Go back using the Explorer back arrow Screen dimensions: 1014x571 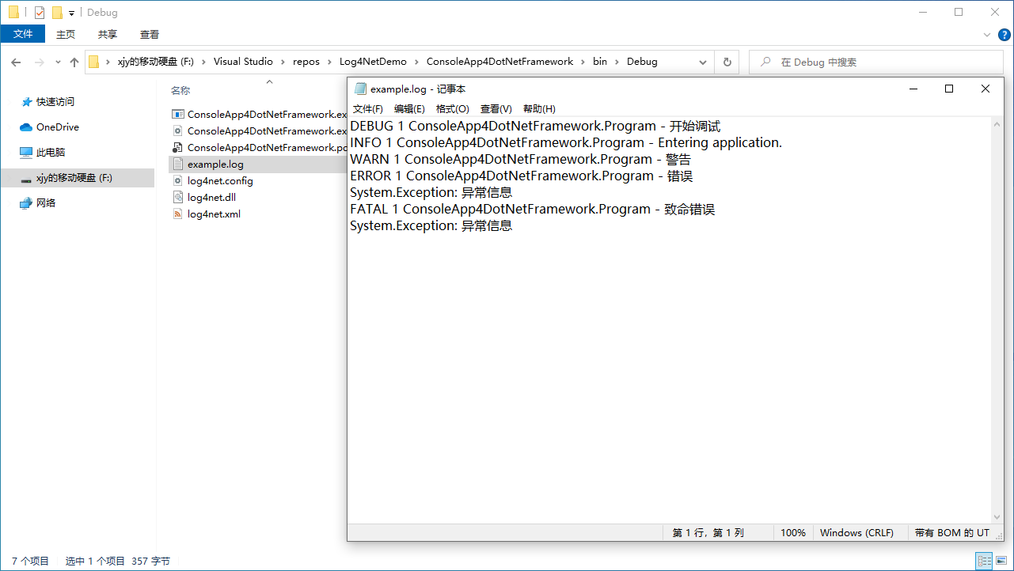point(16,62)
